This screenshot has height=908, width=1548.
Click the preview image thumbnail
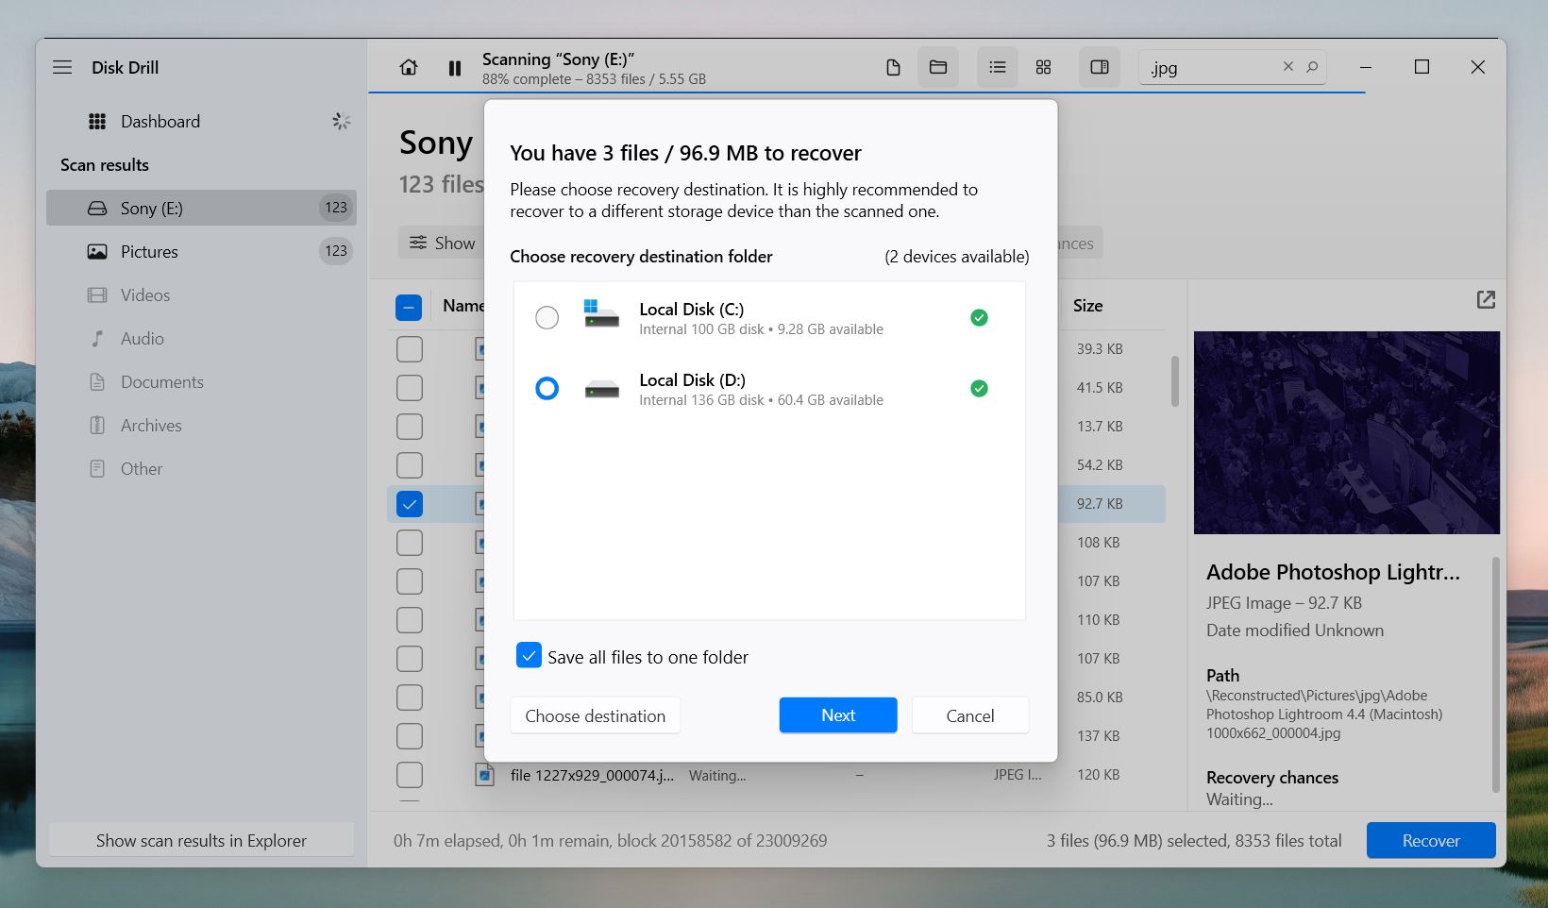coord(1346,432)
